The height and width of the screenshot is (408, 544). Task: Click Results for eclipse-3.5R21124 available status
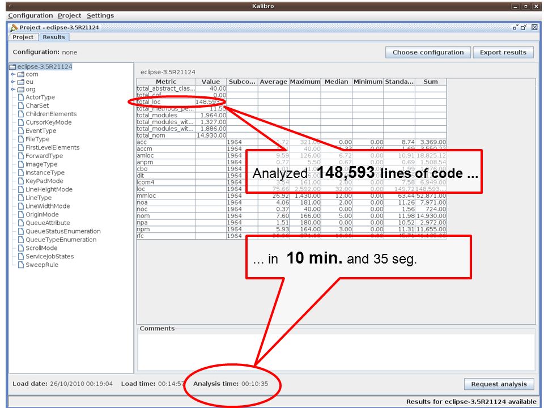(471, 401)
